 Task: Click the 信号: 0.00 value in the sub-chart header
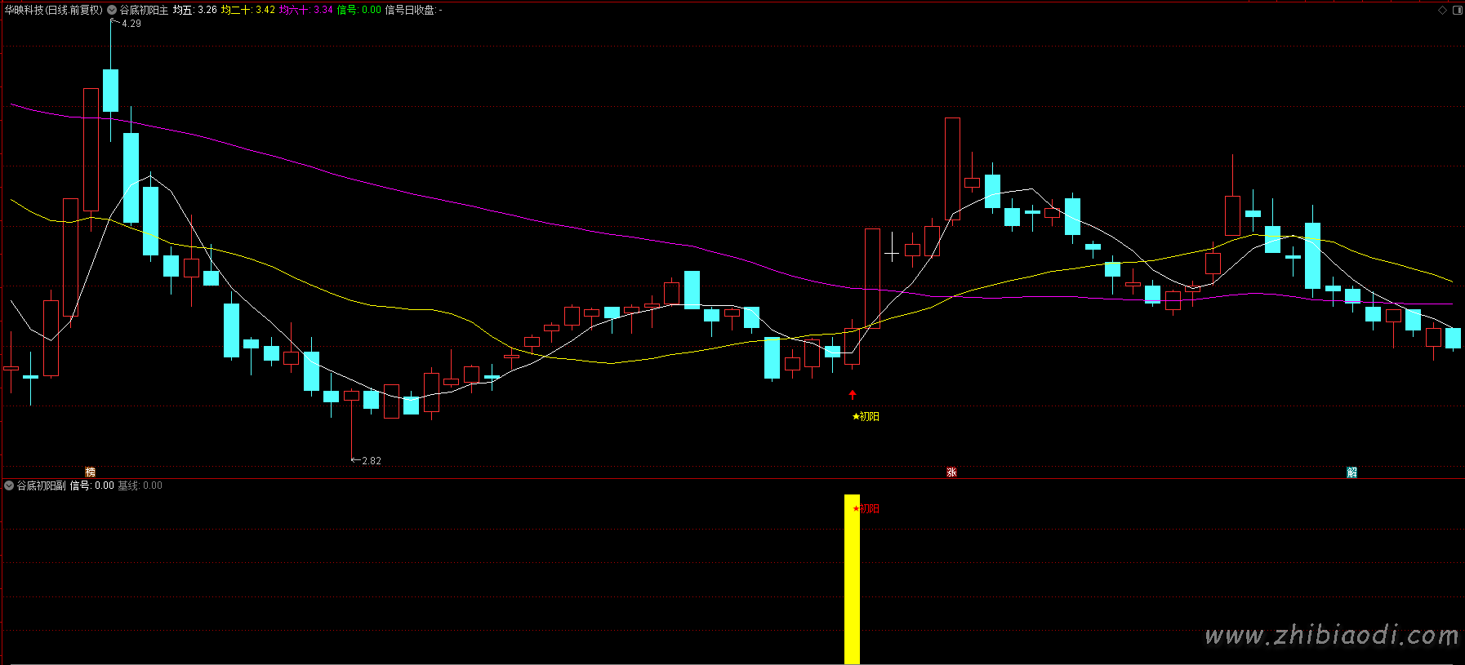click(x=91, y=485)
